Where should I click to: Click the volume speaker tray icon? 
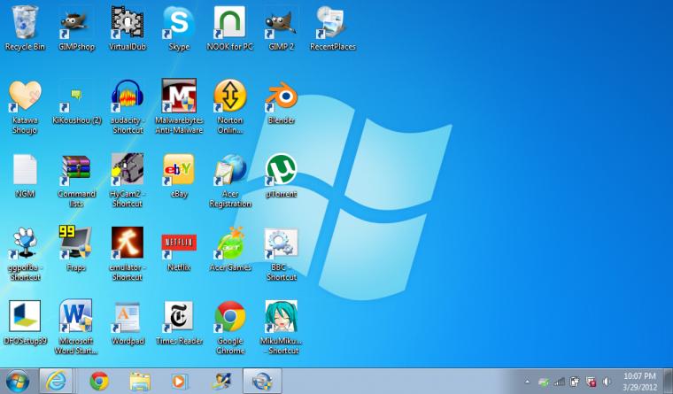pos(607,381)
